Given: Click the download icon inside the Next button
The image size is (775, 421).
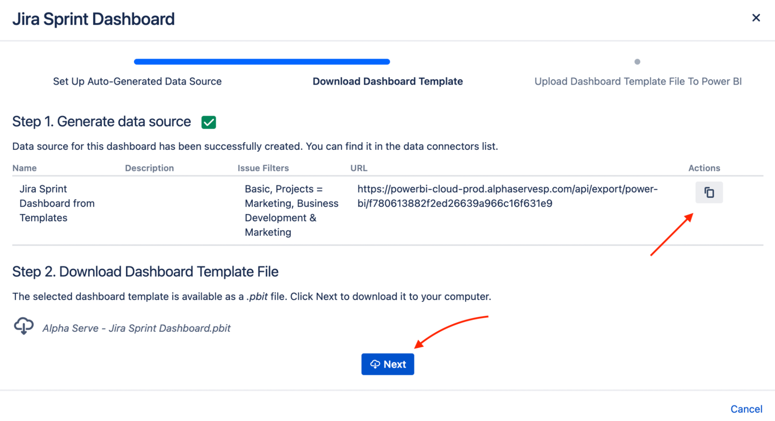Looking at the screenshot, I should click(x=375, y=364).
